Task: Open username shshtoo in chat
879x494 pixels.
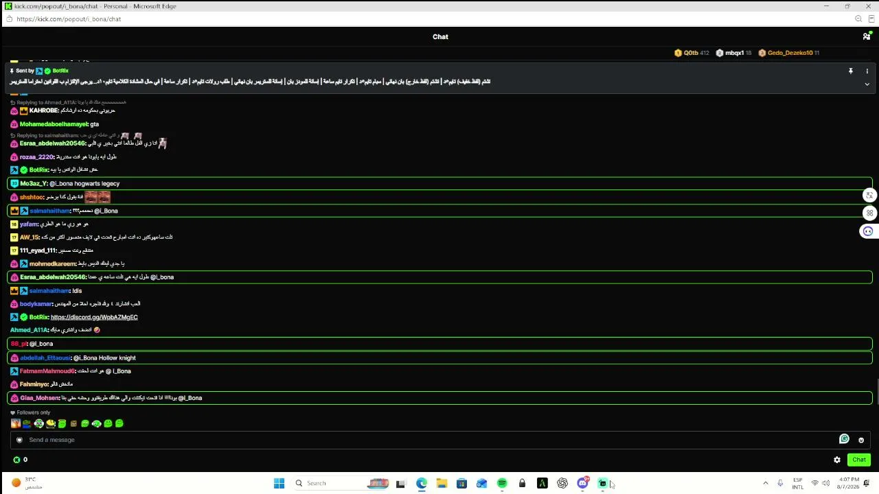Action: click(32, 197)
